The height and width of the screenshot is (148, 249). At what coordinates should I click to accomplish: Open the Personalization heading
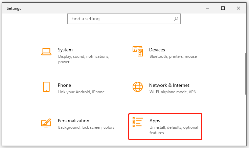tap(73, 121)
